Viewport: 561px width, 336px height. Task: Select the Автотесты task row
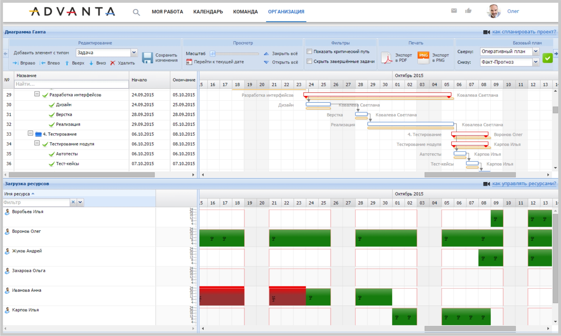click(x=101, y=154)
